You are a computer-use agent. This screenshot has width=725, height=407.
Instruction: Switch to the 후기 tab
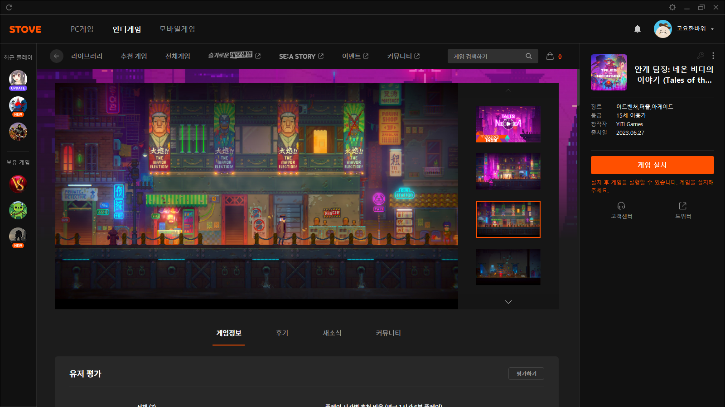pyautogui.click(x=282, y=333)
